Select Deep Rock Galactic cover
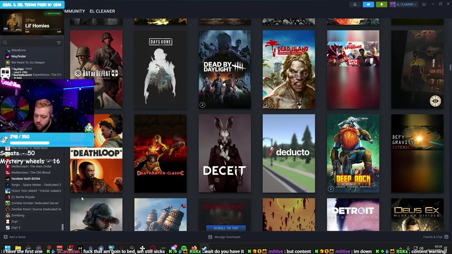The image size is (452, 254). pos(353,153)
